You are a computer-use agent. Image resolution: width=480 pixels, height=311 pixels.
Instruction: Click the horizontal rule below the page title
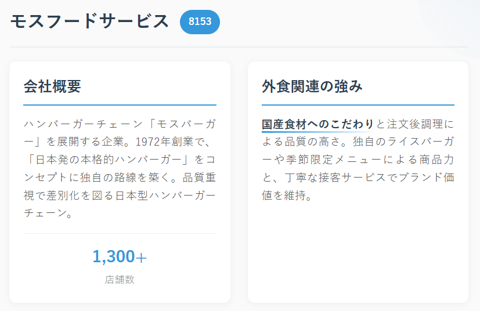click(x=238, y=46)
